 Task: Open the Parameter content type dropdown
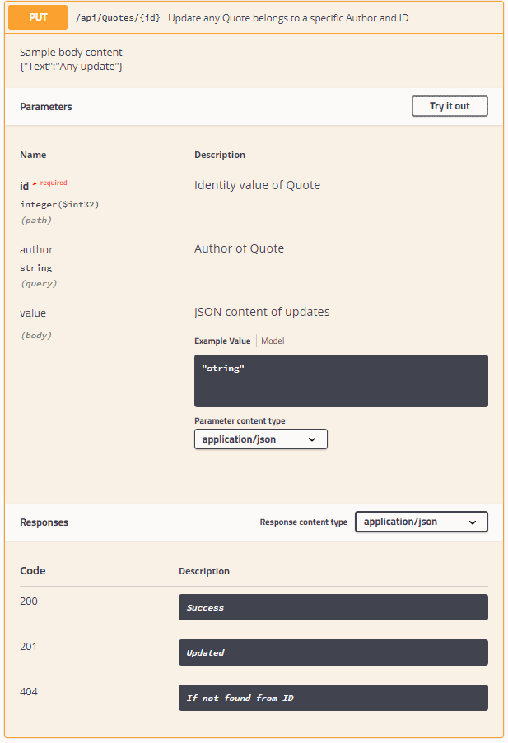coord(260,439)
